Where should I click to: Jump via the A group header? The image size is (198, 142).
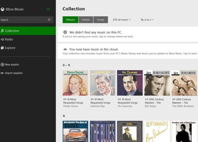point(64,116)
